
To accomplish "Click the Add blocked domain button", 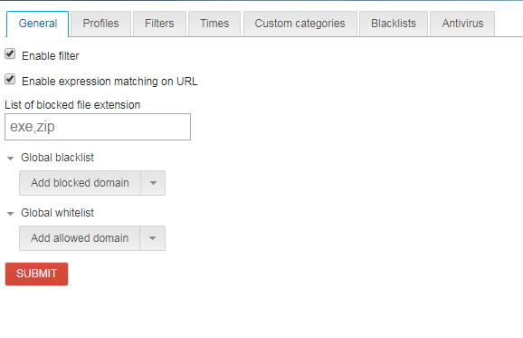I will (x=80, y=183).
